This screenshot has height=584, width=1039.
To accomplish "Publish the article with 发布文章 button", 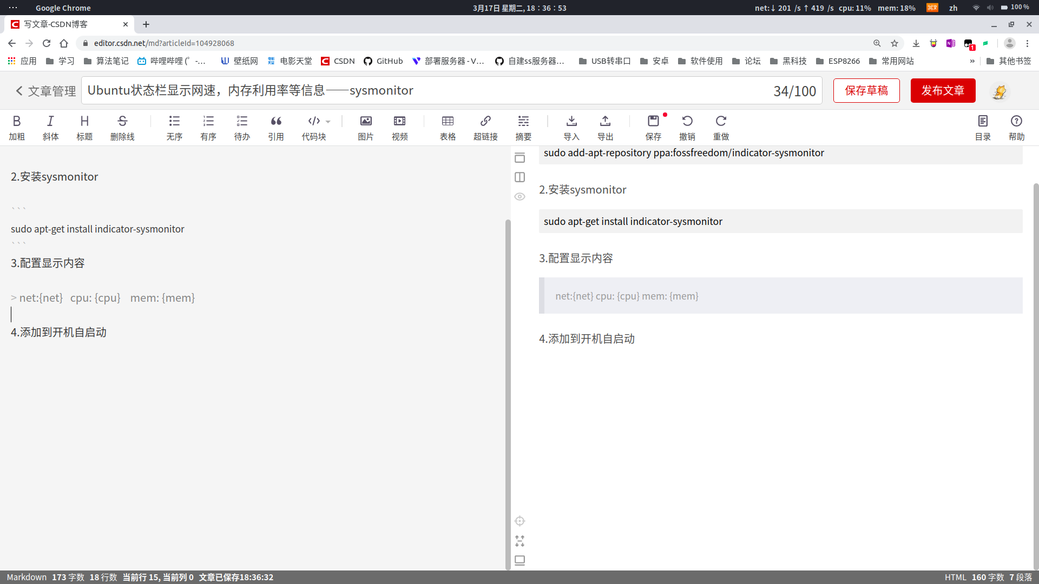I will point(943,90).
